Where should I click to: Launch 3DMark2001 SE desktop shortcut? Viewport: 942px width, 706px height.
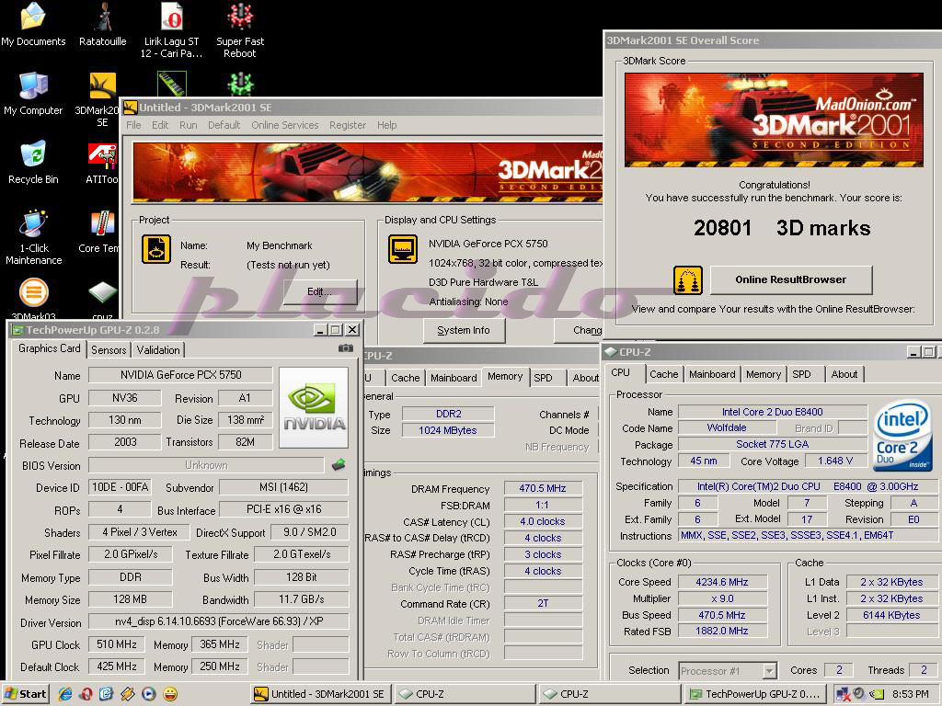pyautogui.click(x=103, y=85)
